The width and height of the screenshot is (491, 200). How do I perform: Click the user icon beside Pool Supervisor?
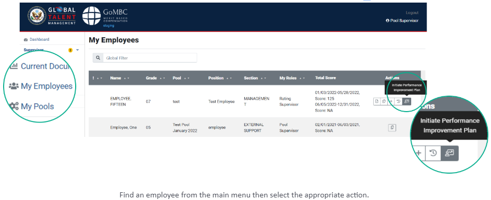click(x=388, y=21)
